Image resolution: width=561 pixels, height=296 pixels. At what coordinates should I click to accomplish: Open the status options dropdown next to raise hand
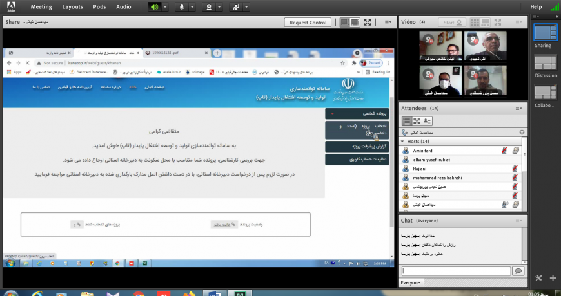click(246, 7)
